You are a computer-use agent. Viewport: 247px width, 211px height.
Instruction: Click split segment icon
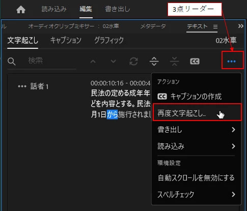pos(154,62)
